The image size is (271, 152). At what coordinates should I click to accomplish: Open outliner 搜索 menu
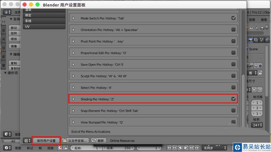point(264,20)
